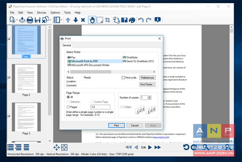The height and width of the screenshot is (162, 242).
Task: Click the first thumbnail list view icon
Action: [x=11, y=147]
